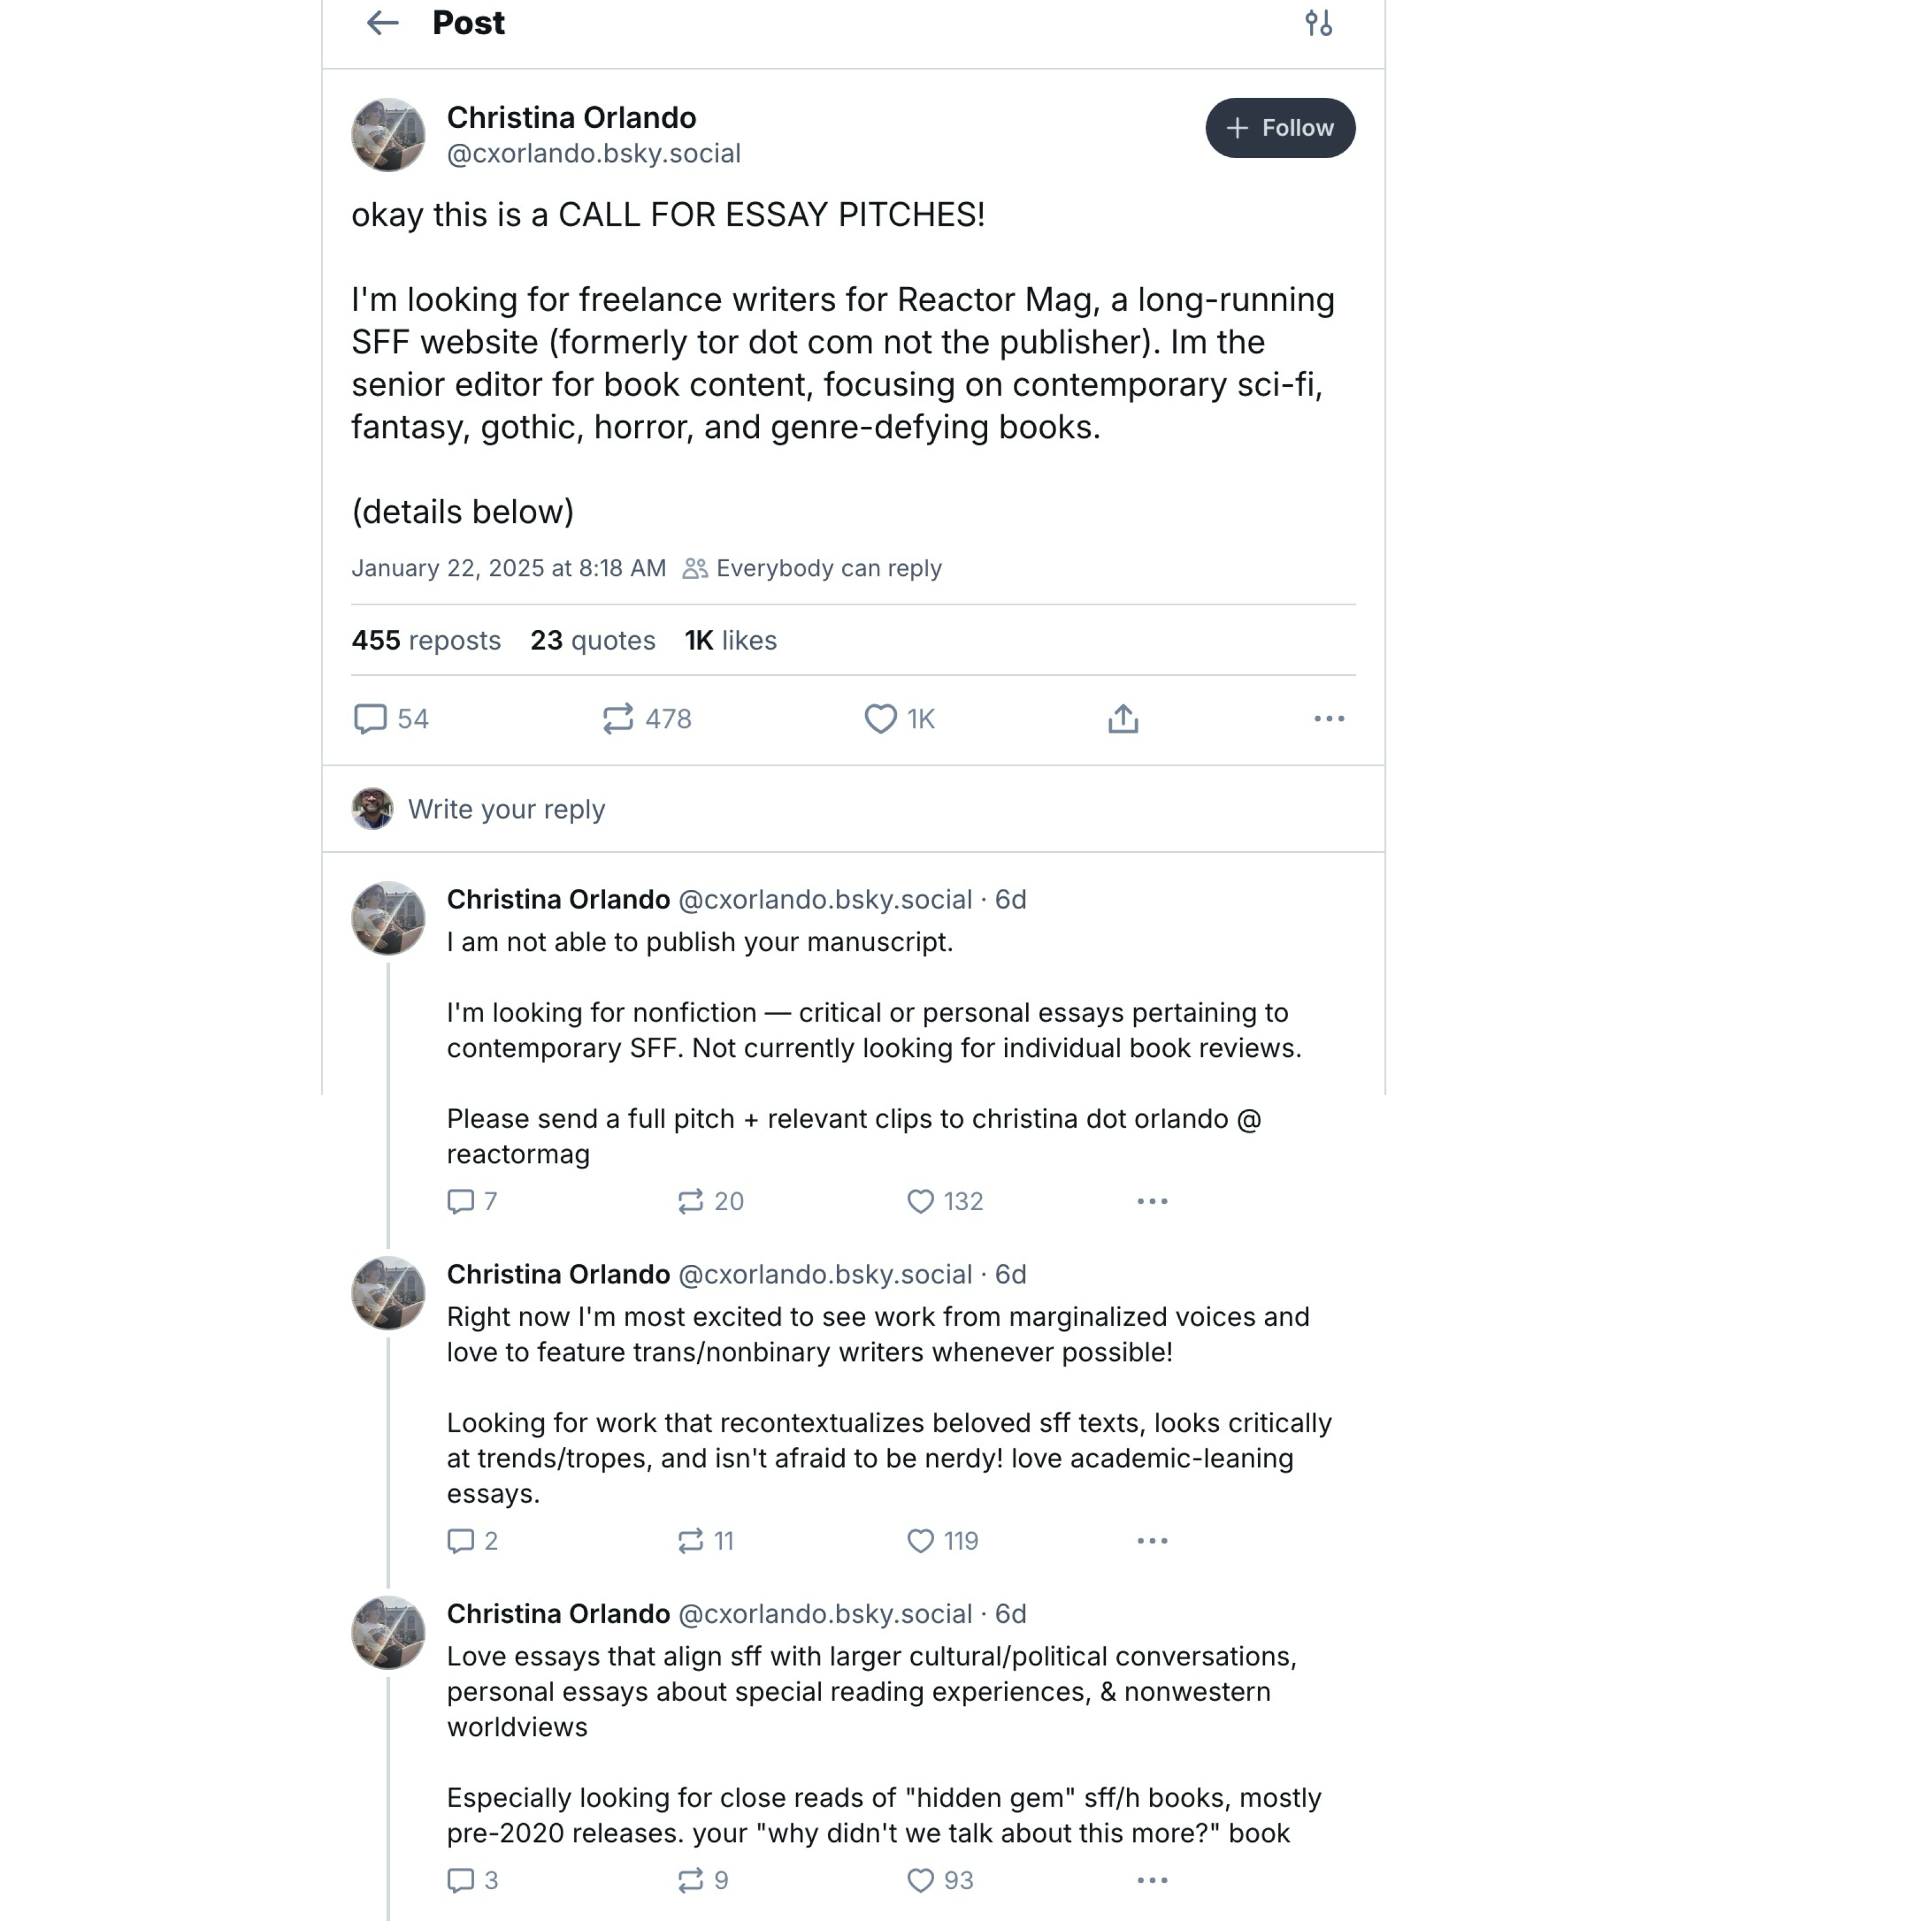
Task: Reply to the marginalized voices post
Action: coord(460,1541)
